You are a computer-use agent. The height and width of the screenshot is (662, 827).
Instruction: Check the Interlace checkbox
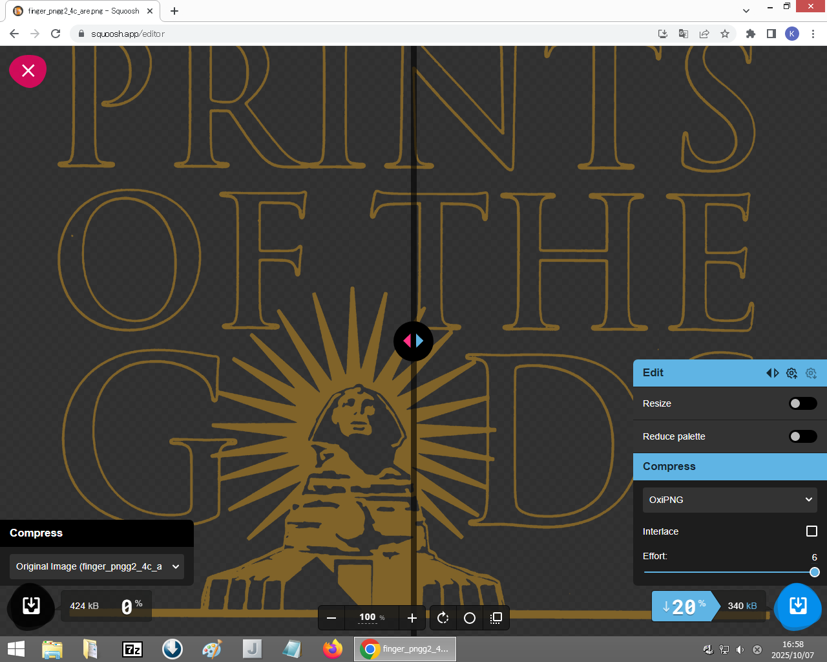pos(811,531)
